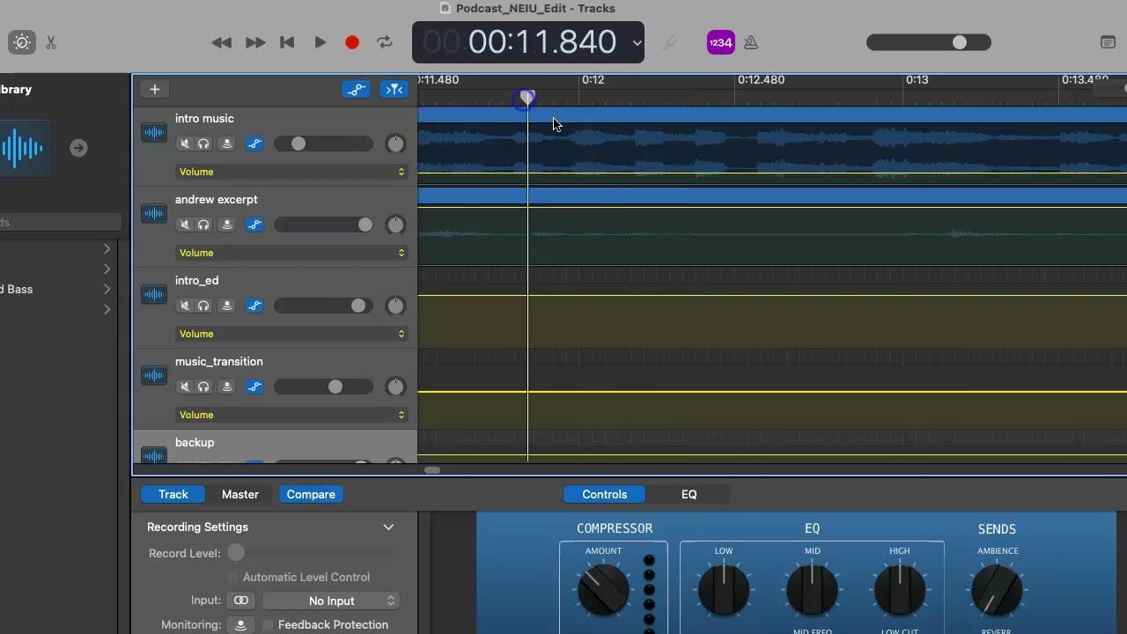The image size is (1127, 634).
Task: Open the Notepad icon at top right
Action: tap(1109, 42)
